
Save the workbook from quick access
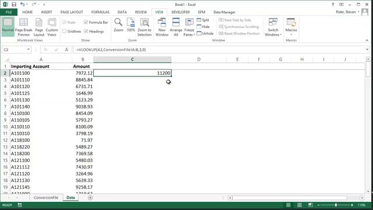[14, 4]
